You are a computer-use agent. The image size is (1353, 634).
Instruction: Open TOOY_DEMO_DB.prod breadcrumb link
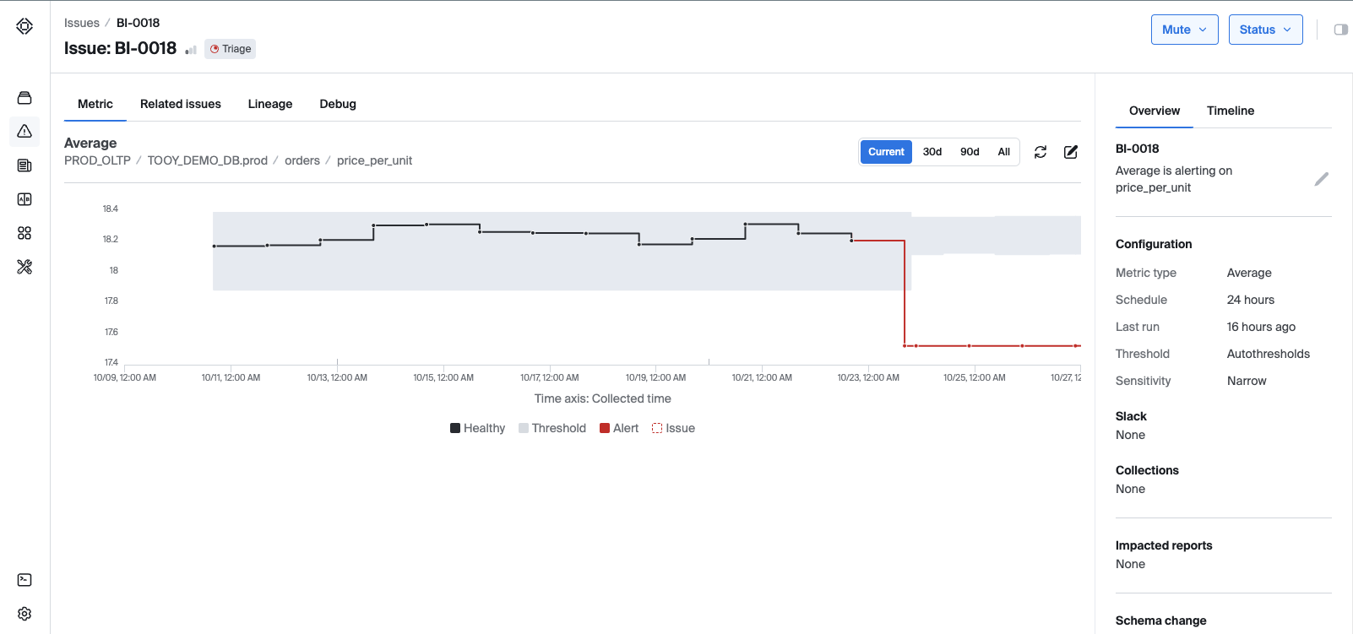coord(208,160)
